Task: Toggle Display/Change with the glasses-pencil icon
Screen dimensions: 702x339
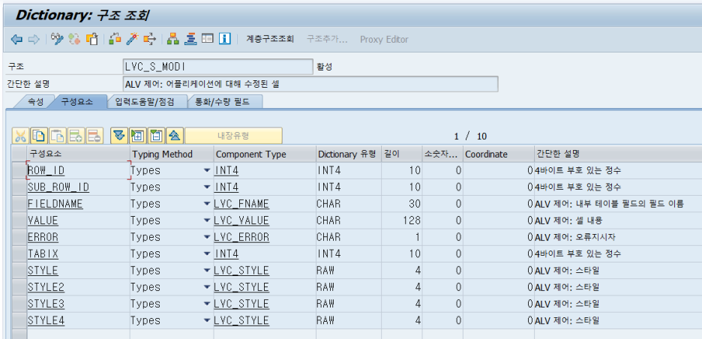Action: click(57, 39)
